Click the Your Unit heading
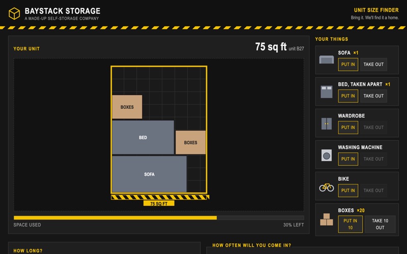Viewport: 407px width, 254px height. [26, 49]
